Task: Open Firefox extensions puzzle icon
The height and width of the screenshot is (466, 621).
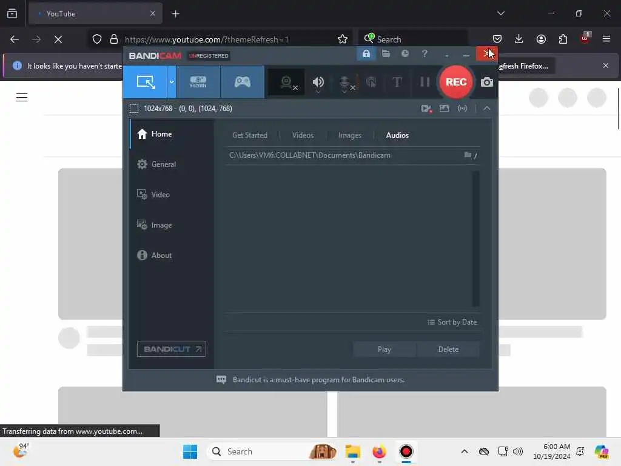Action: [x=563, y=39]
